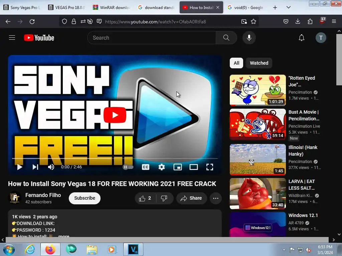
Task: Switch to theater mode
Action: pyautogui.click(x=194, y=167)
